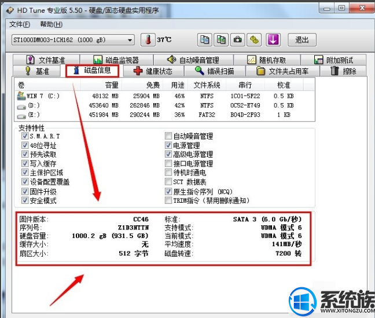Click the 文件系统 column header
Screen dimensions: 375x318
point(207,85)
